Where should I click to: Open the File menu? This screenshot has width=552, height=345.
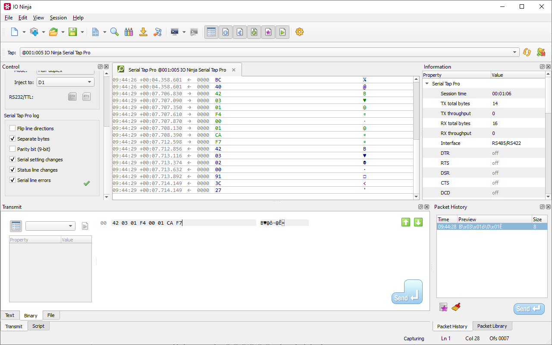(9, 18)
